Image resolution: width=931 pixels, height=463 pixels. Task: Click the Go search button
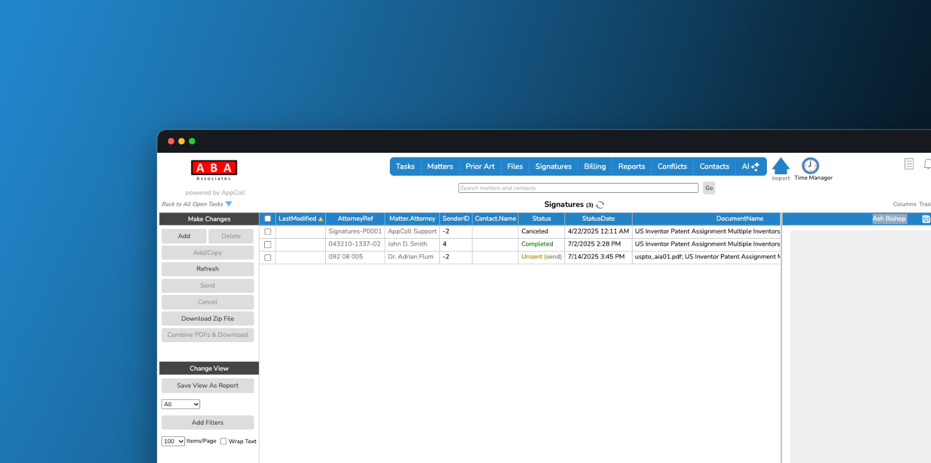pyautogui.click(x=709, y=188)
